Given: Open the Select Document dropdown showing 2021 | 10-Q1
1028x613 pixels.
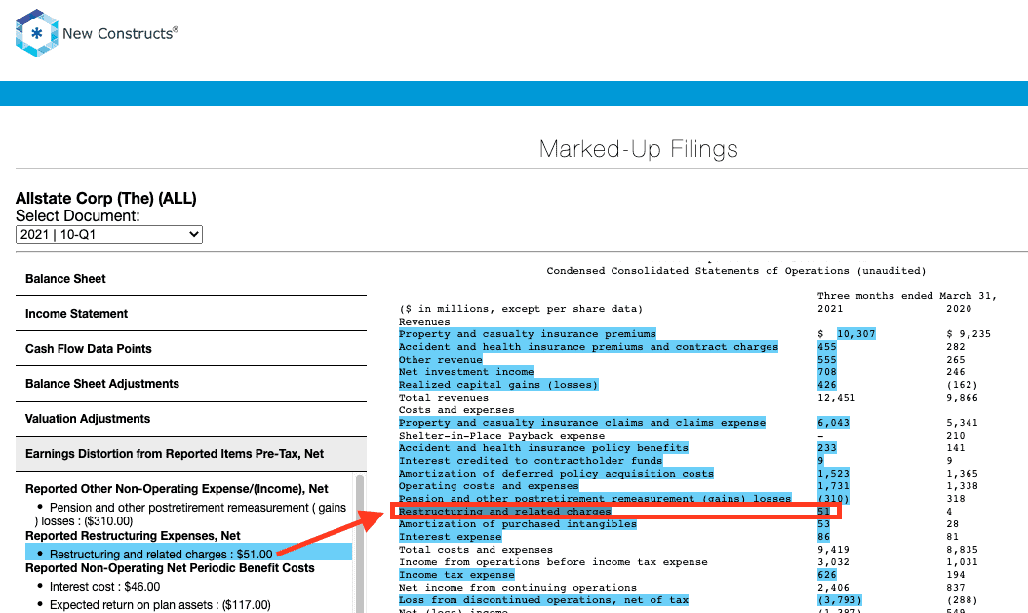Looking at the screenshot, I should [109, 235].
